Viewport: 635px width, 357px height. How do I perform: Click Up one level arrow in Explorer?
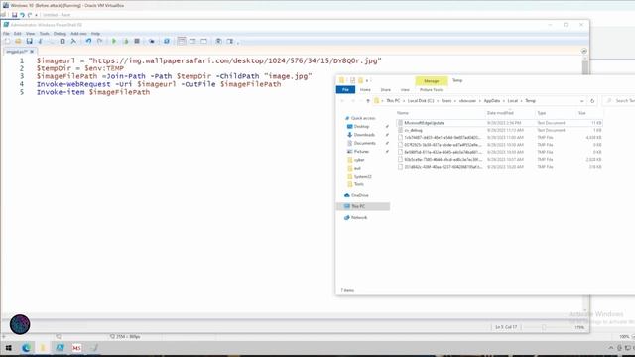[368, 101]
